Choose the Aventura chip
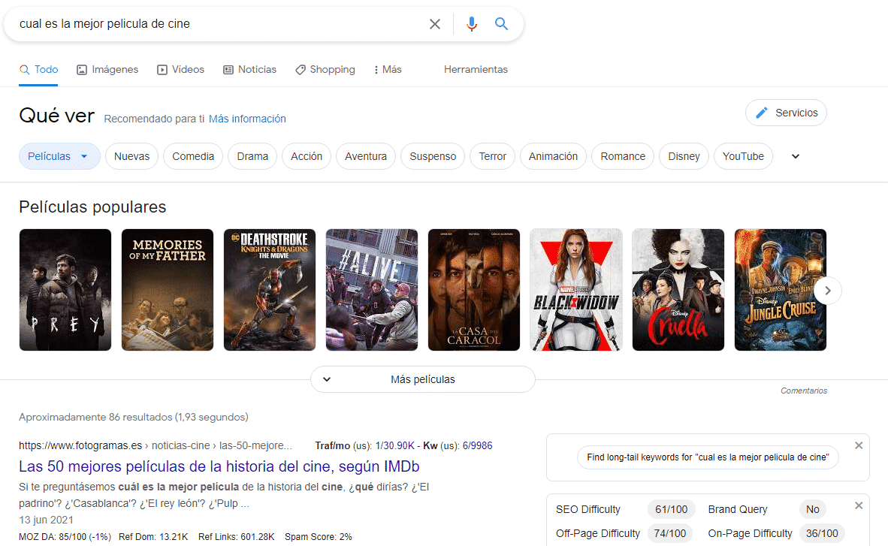Viewport: 888px width, 546px height. click(366, 156)
